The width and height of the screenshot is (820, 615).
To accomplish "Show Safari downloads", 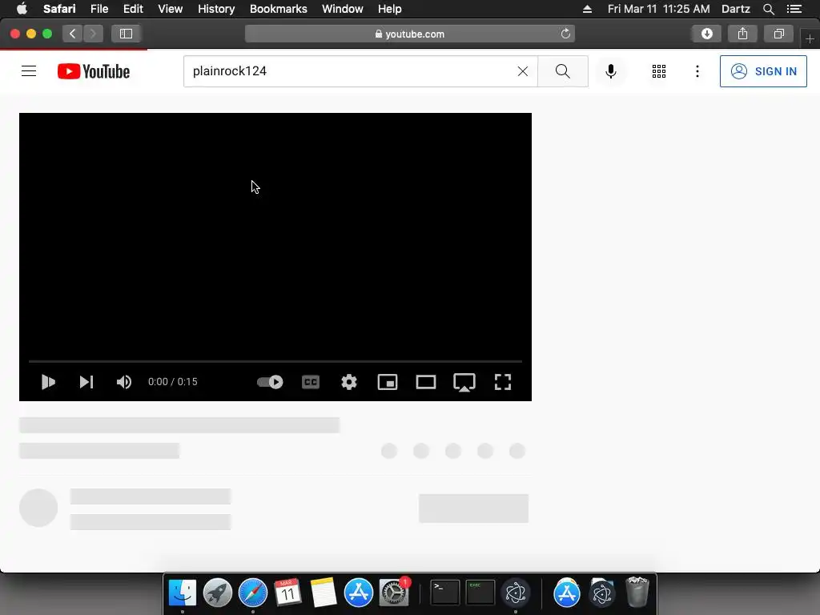I will [x=706, y=34].
